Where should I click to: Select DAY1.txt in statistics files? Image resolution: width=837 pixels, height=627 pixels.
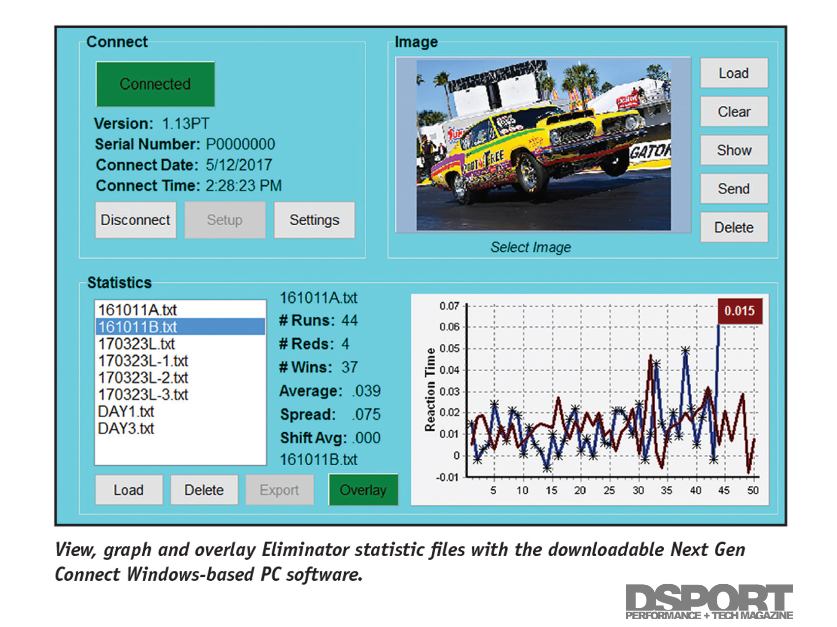click(x=126, y=411)
